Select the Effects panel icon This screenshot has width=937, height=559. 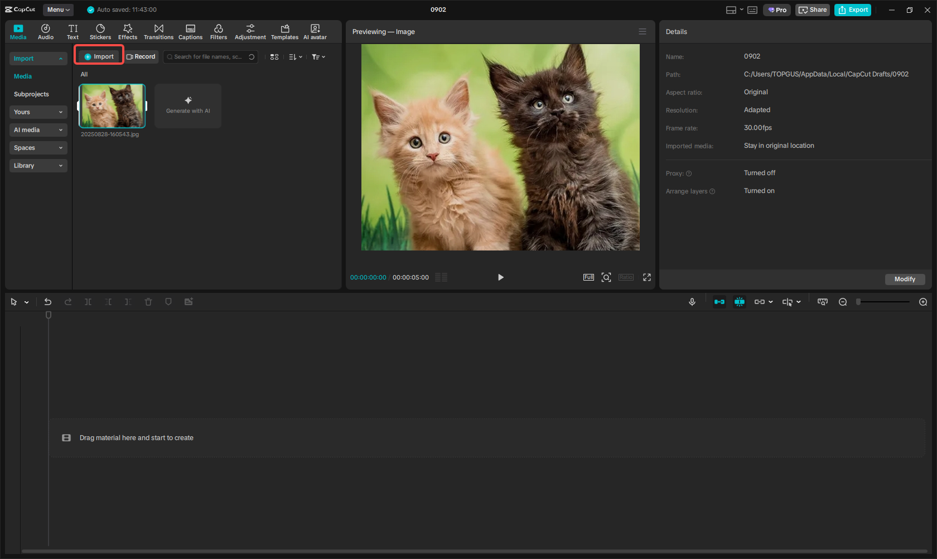(x=128, y=31)
